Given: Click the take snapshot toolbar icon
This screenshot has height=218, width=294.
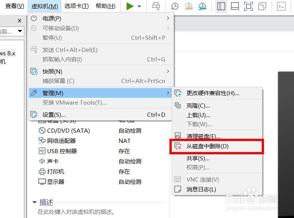Looking at the screenshot, I should pyautogui.click(x=175, y=6).
